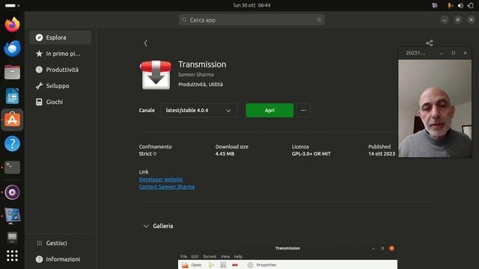
Task: Click the Activities button in top bar
Action: tap(12, 5)
